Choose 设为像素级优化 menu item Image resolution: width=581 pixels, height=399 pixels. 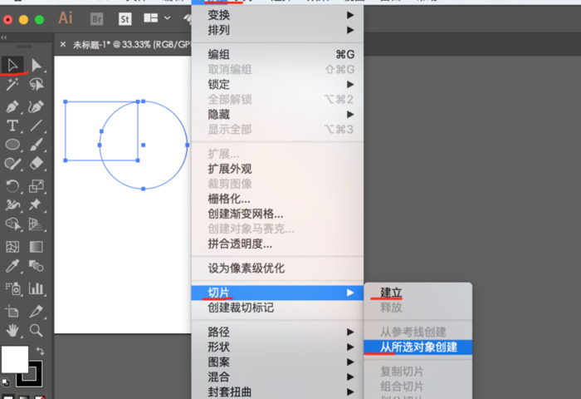tap(277, 268)
